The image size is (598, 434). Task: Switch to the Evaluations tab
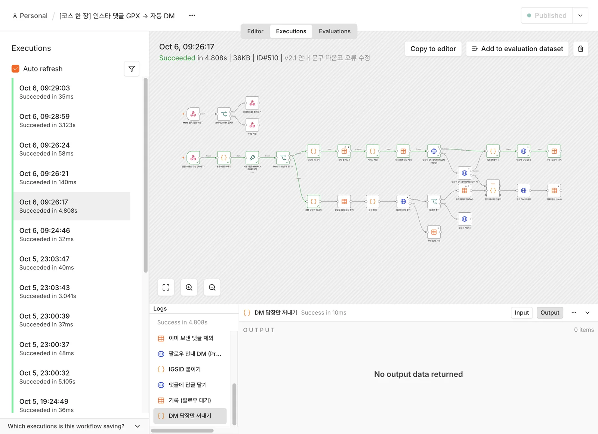click(335, 31)
